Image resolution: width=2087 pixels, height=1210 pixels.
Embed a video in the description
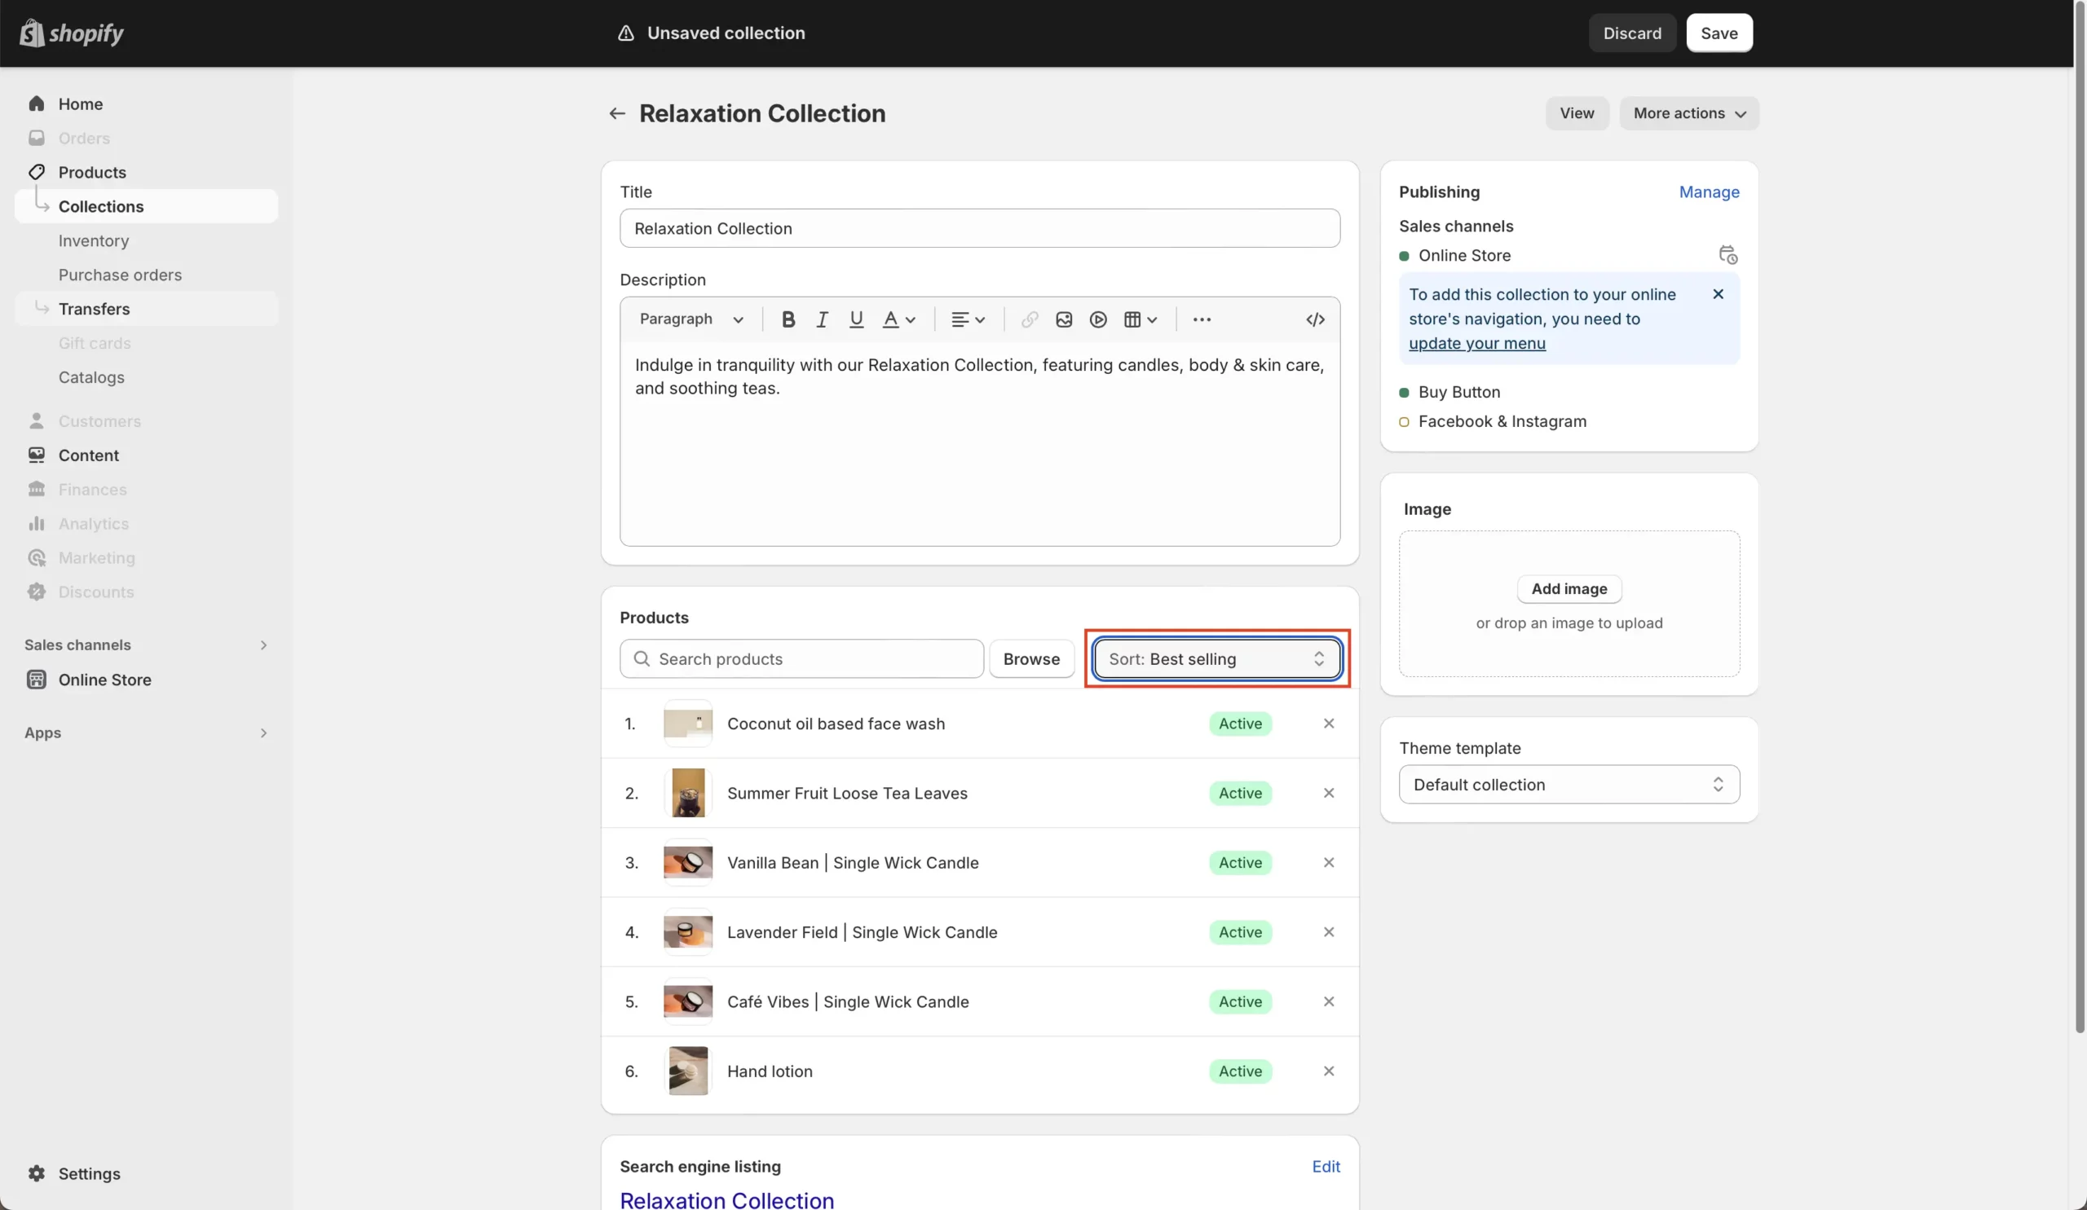(x=1097, y=319)
